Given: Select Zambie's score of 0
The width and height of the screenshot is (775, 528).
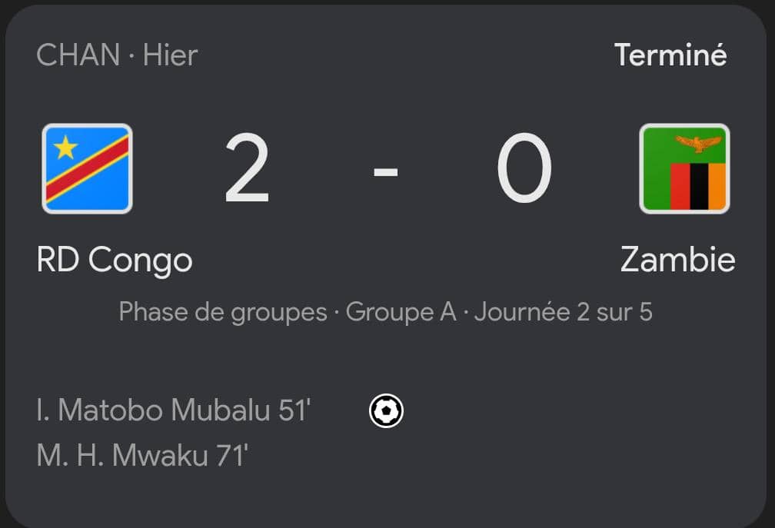Looking at the screenshot, I should tap(524, 170).
